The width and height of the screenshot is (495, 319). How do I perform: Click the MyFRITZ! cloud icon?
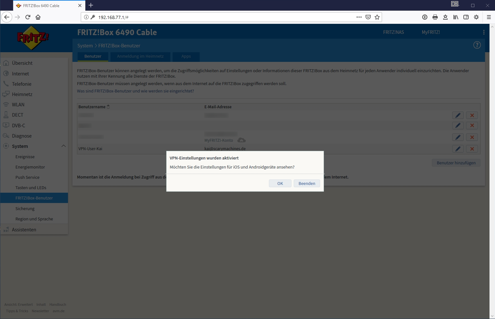point(242,140)
